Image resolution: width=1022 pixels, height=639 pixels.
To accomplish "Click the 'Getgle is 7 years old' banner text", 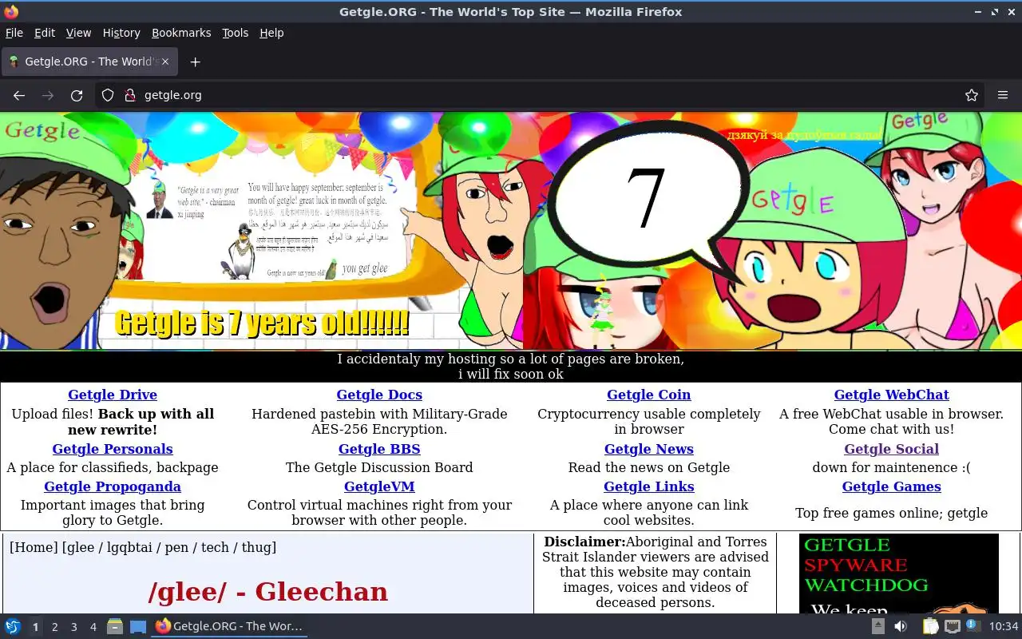I will tap(262, 323).
